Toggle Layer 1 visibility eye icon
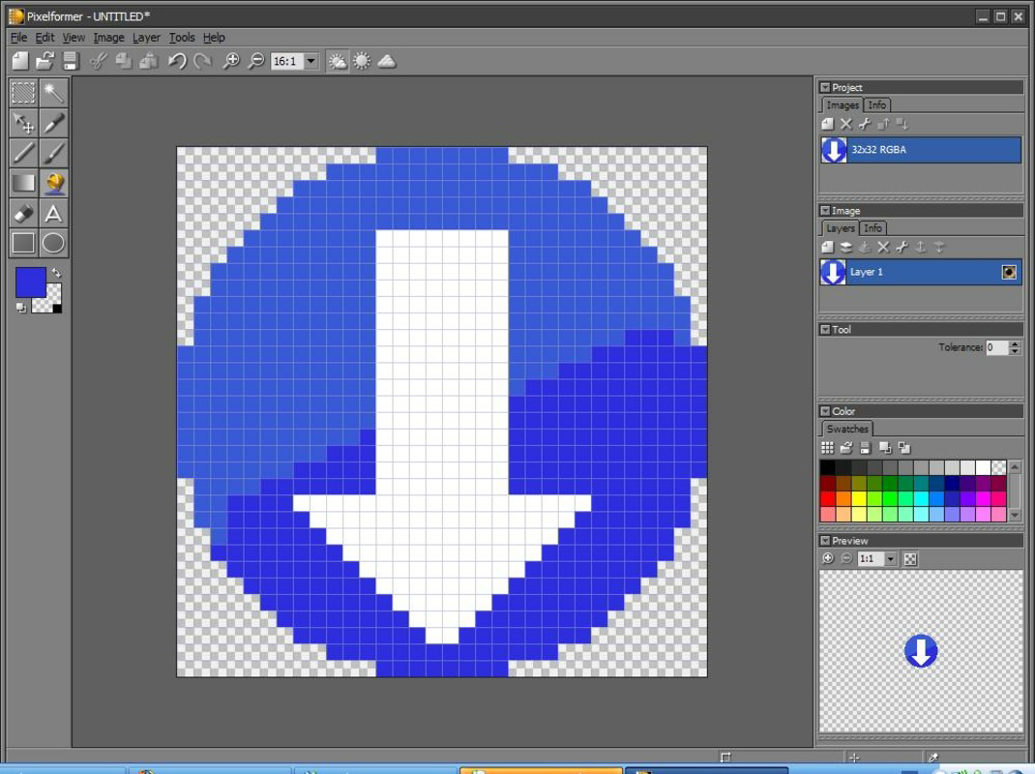The height and width of the screenshot is (774, 1035). (1009, 273)
